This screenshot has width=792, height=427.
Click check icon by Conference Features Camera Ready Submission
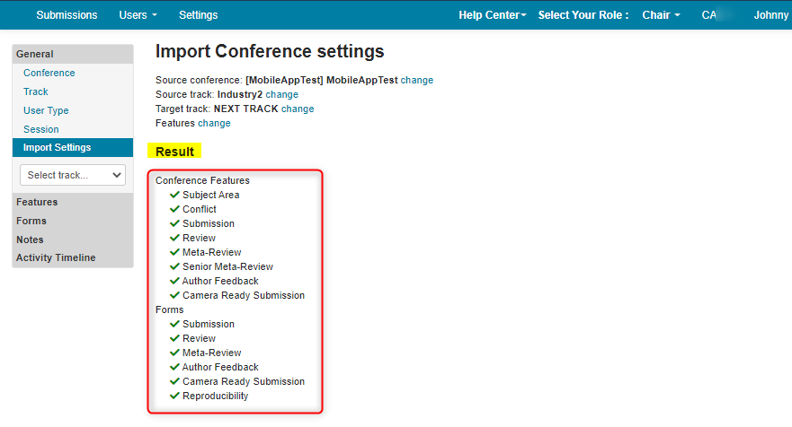point(174,295)
